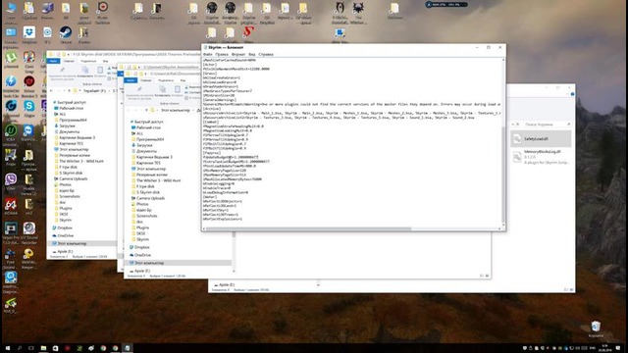
Task: Select The Witcher 3 - Wild Hunt in Documents Explorer tree
Action: pyautogui.click(x=158, y=180)
